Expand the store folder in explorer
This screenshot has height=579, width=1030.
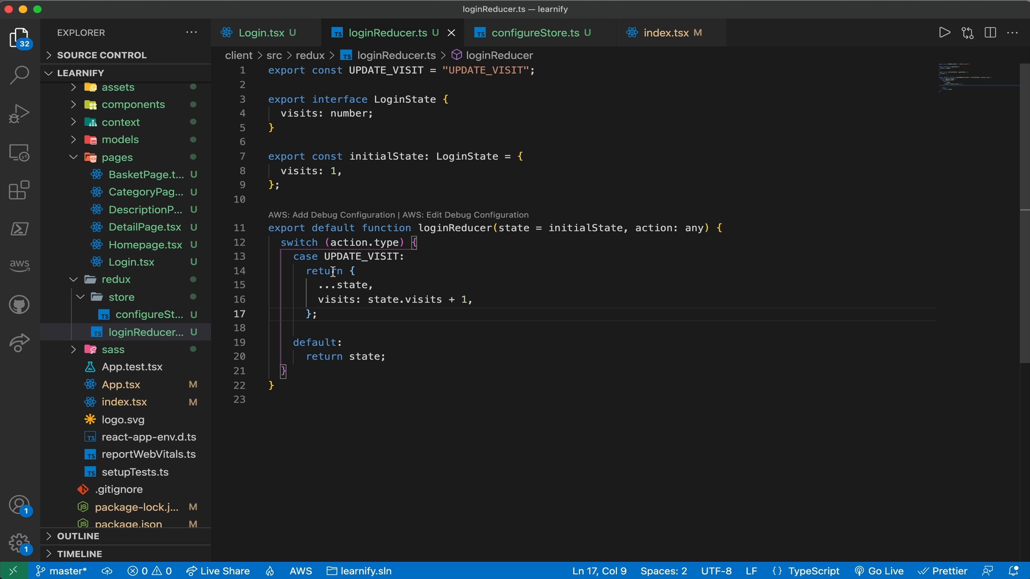(121, 297)
